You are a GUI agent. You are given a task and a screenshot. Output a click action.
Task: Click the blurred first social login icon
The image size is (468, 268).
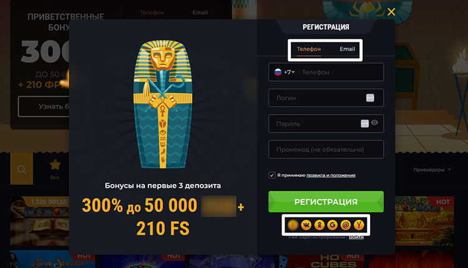click(293, 225)
